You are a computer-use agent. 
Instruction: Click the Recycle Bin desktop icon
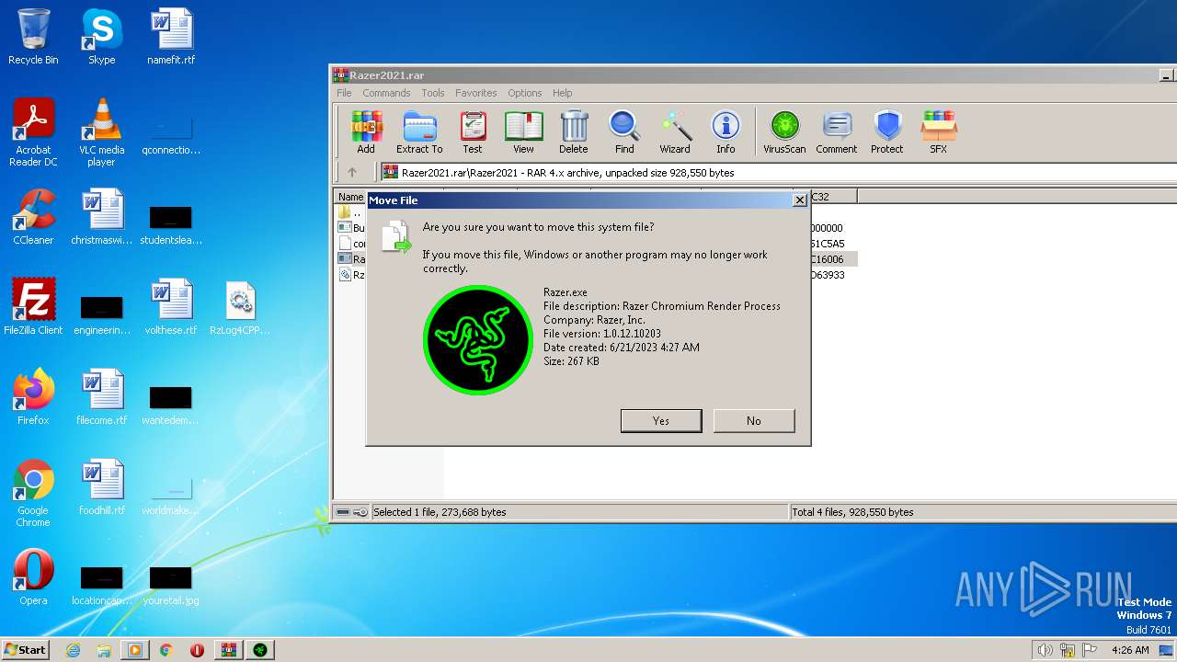tap(33, 37)
